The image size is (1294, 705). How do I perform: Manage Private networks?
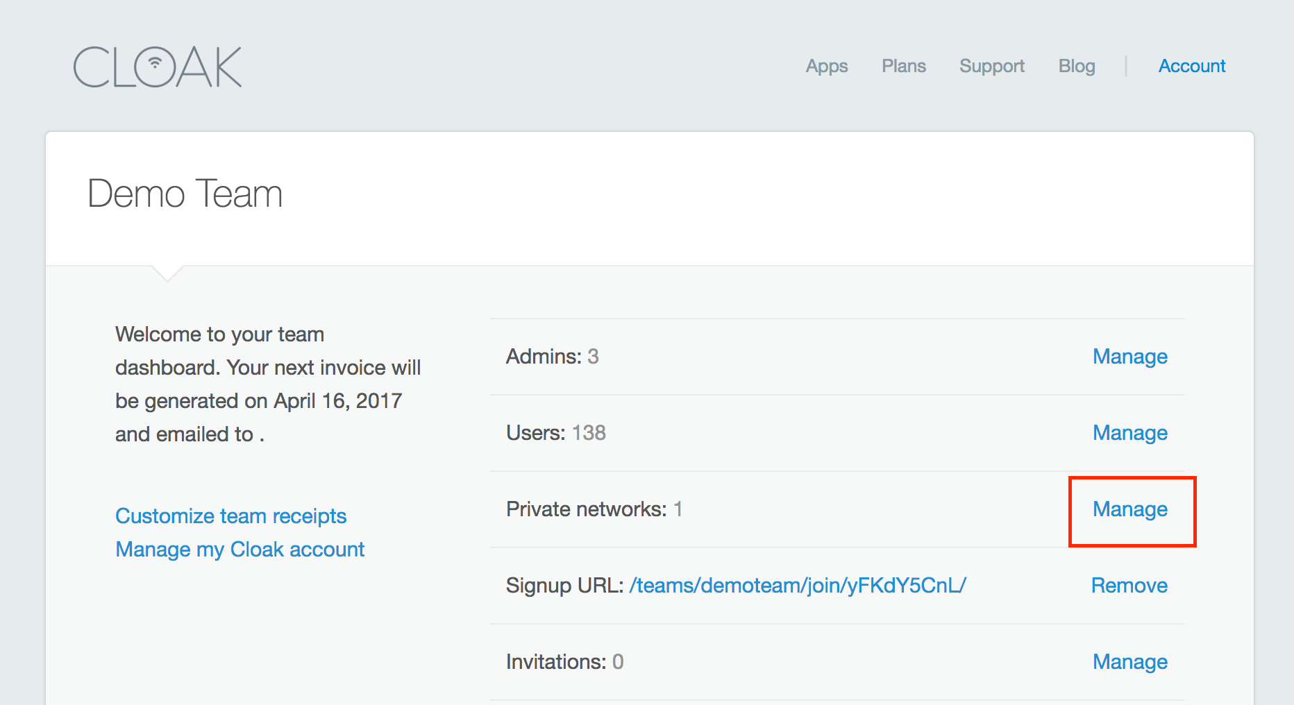(x=1130, y=509)
